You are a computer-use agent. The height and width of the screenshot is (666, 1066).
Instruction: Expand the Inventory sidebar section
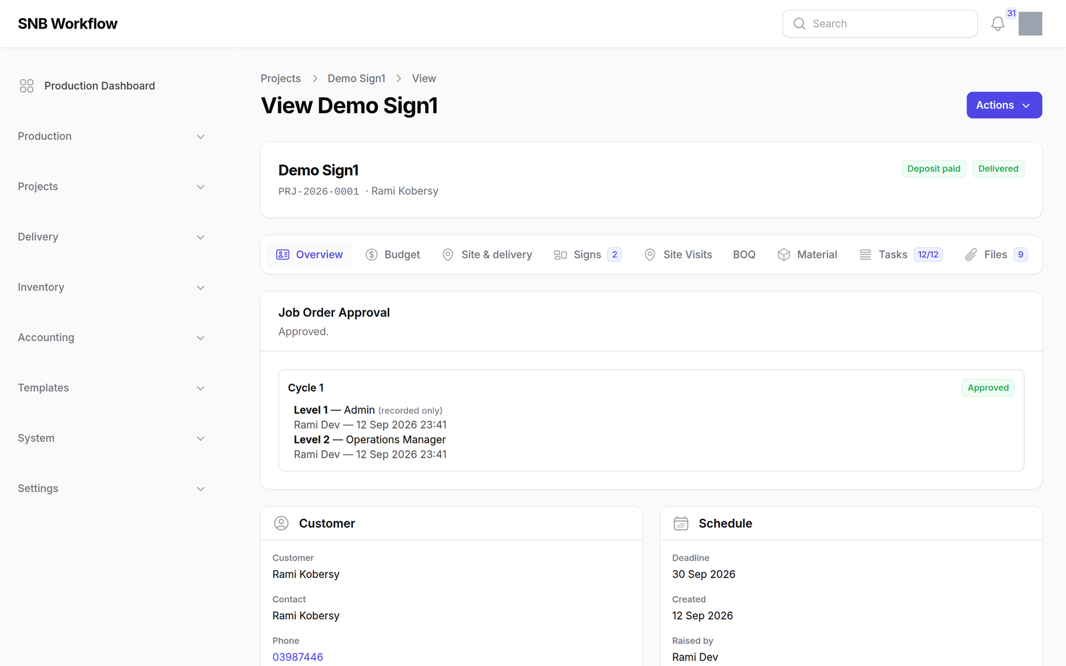click(x=111, y=287)
